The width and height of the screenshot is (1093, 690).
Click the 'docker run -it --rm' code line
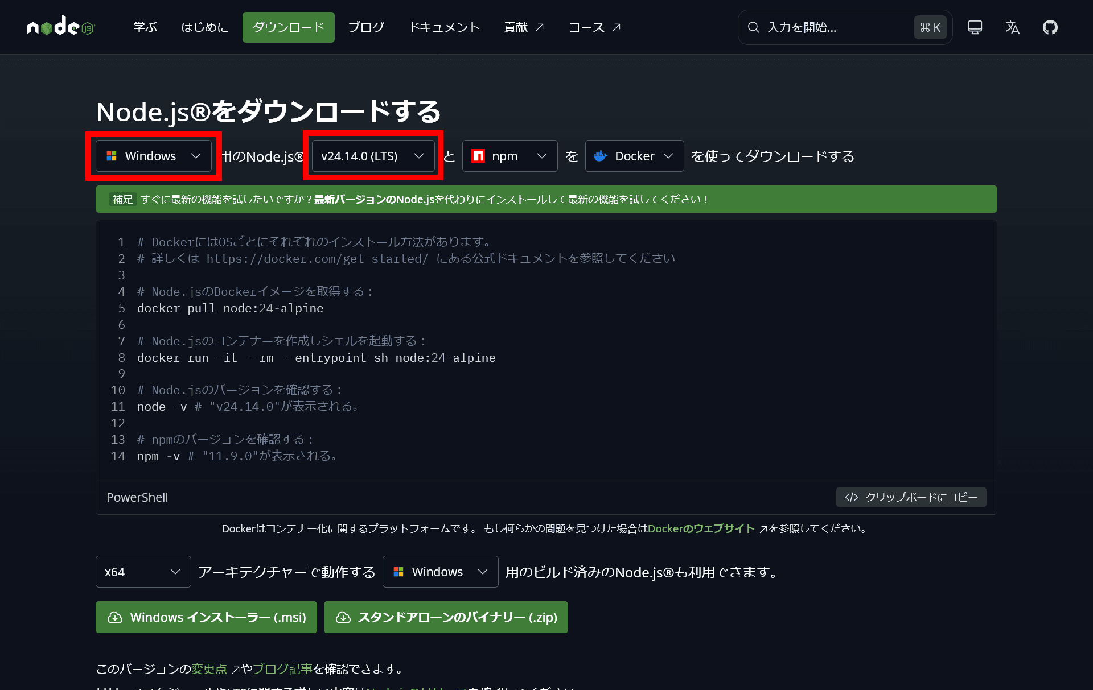click(316, 358)
